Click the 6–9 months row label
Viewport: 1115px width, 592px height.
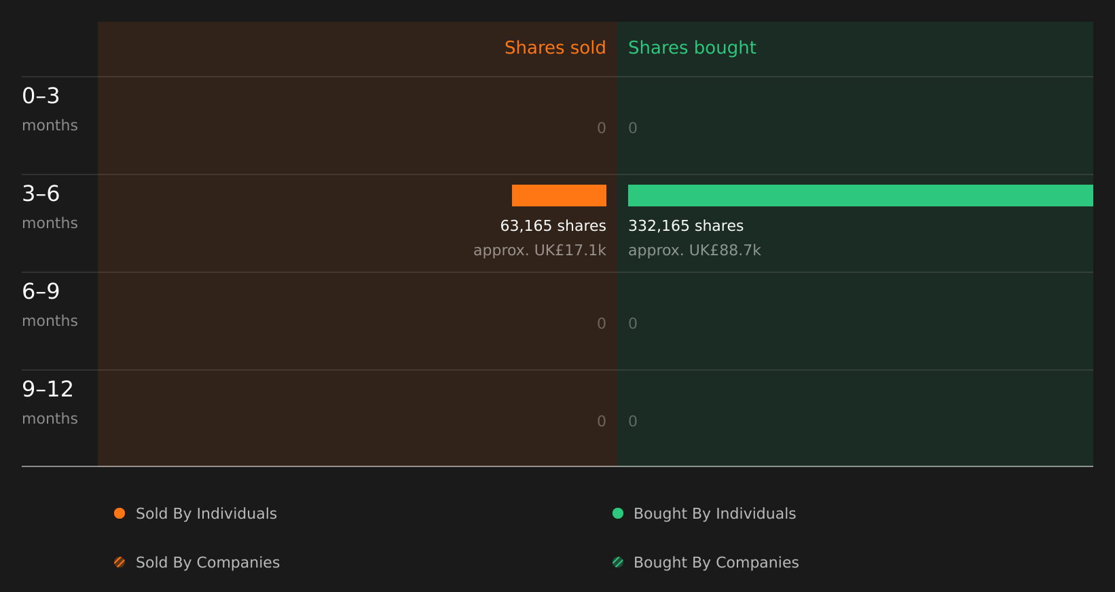click(x=50, y=305)
